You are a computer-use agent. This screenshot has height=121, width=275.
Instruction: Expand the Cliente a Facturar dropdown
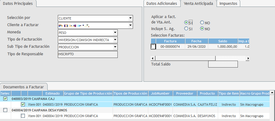tap(130, 26)
